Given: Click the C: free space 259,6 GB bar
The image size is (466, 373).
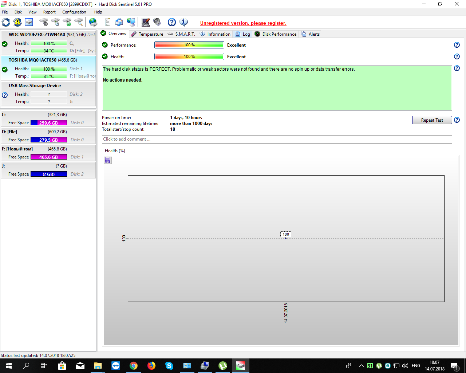Looking at the screenshot, I should click(x=49, y=123).
